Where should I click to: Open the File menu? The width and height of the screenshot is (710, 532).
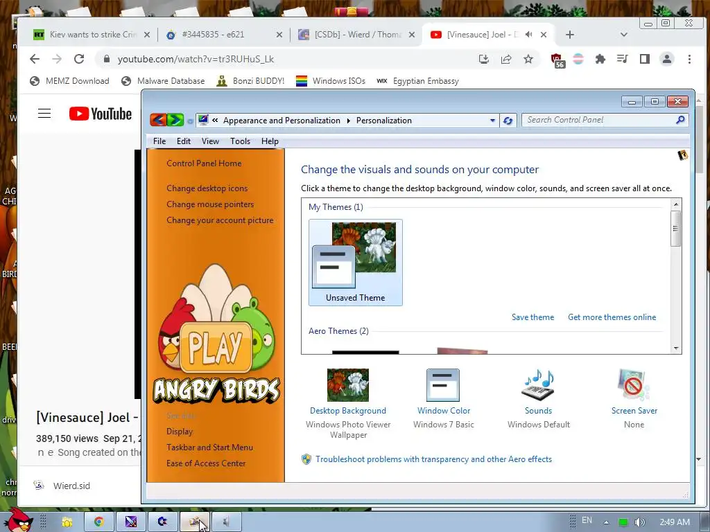159,141
